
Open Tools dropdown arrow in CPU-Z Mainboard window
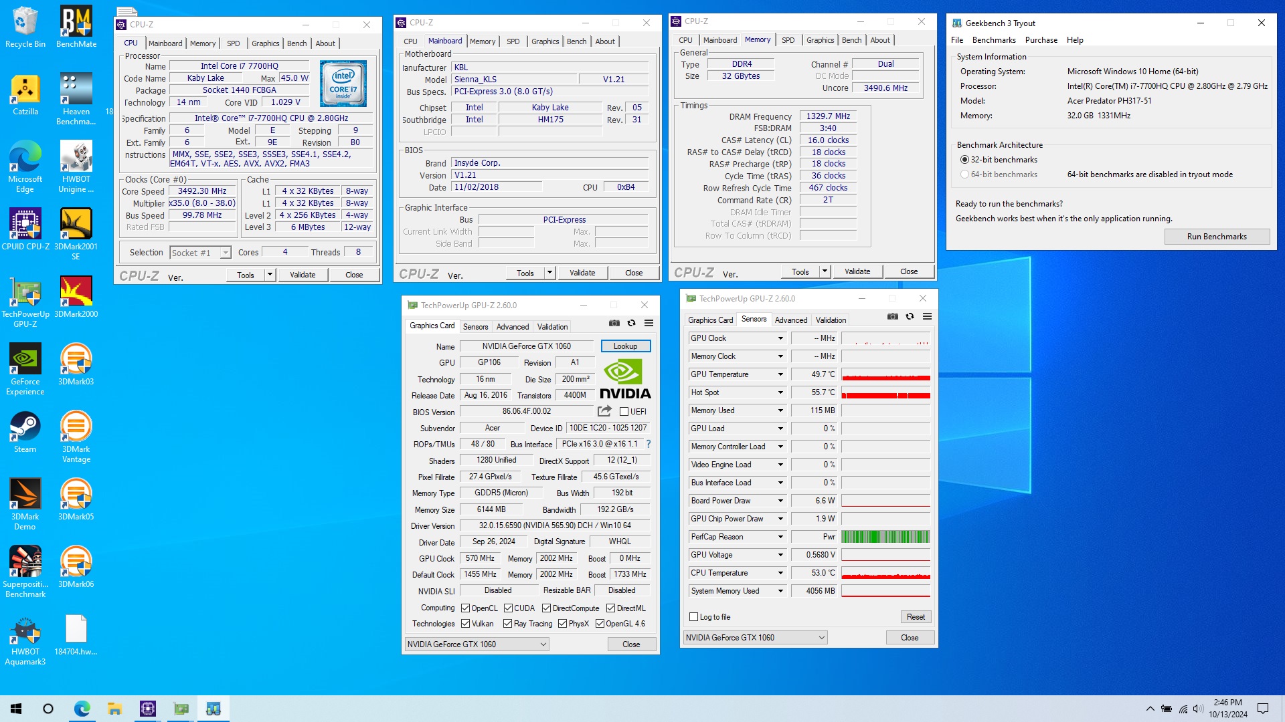549,273
